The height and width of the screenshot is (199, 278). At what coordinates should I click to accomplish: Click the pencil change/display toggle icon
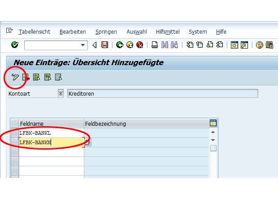click(15, 77)
